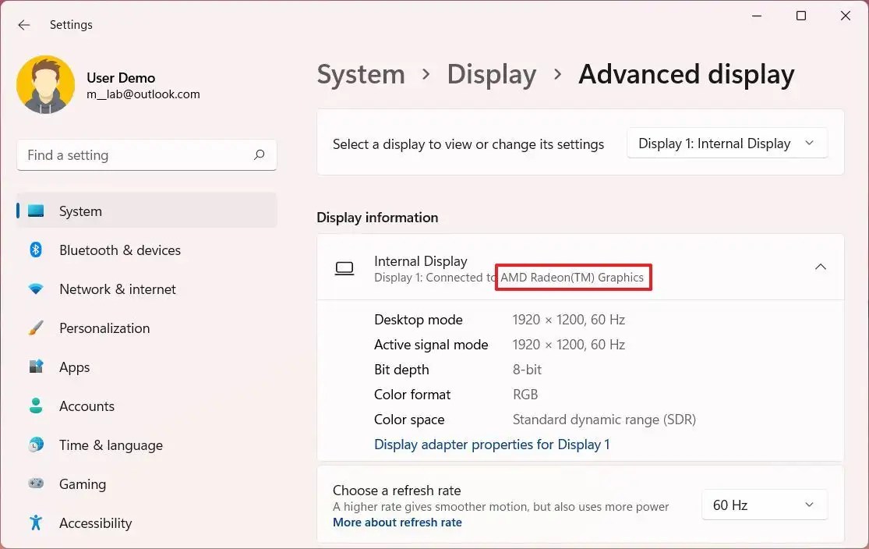
Task: Select the Accounts sidebar icon
Action: click(37, 406)
